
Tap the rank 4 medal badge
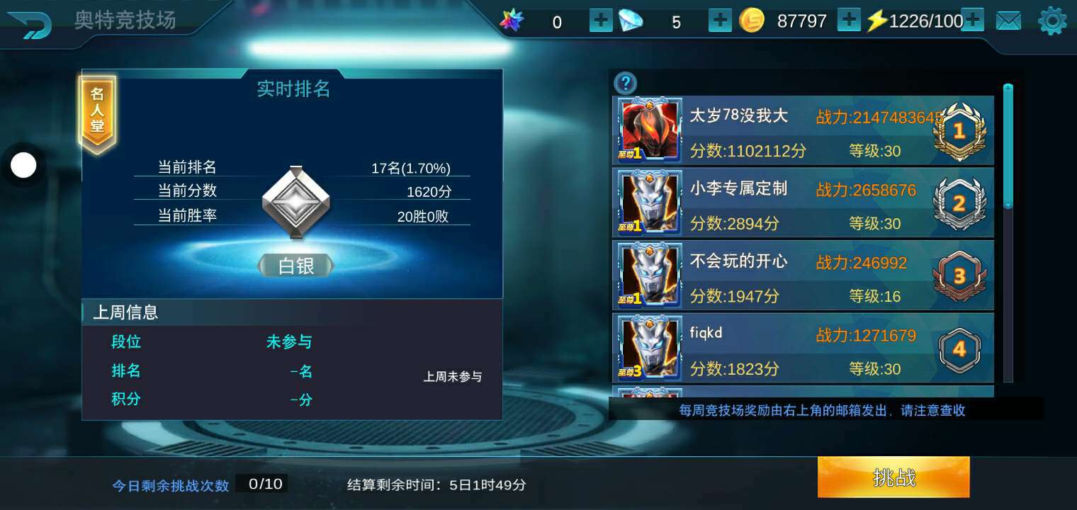(x=959, y=348)
